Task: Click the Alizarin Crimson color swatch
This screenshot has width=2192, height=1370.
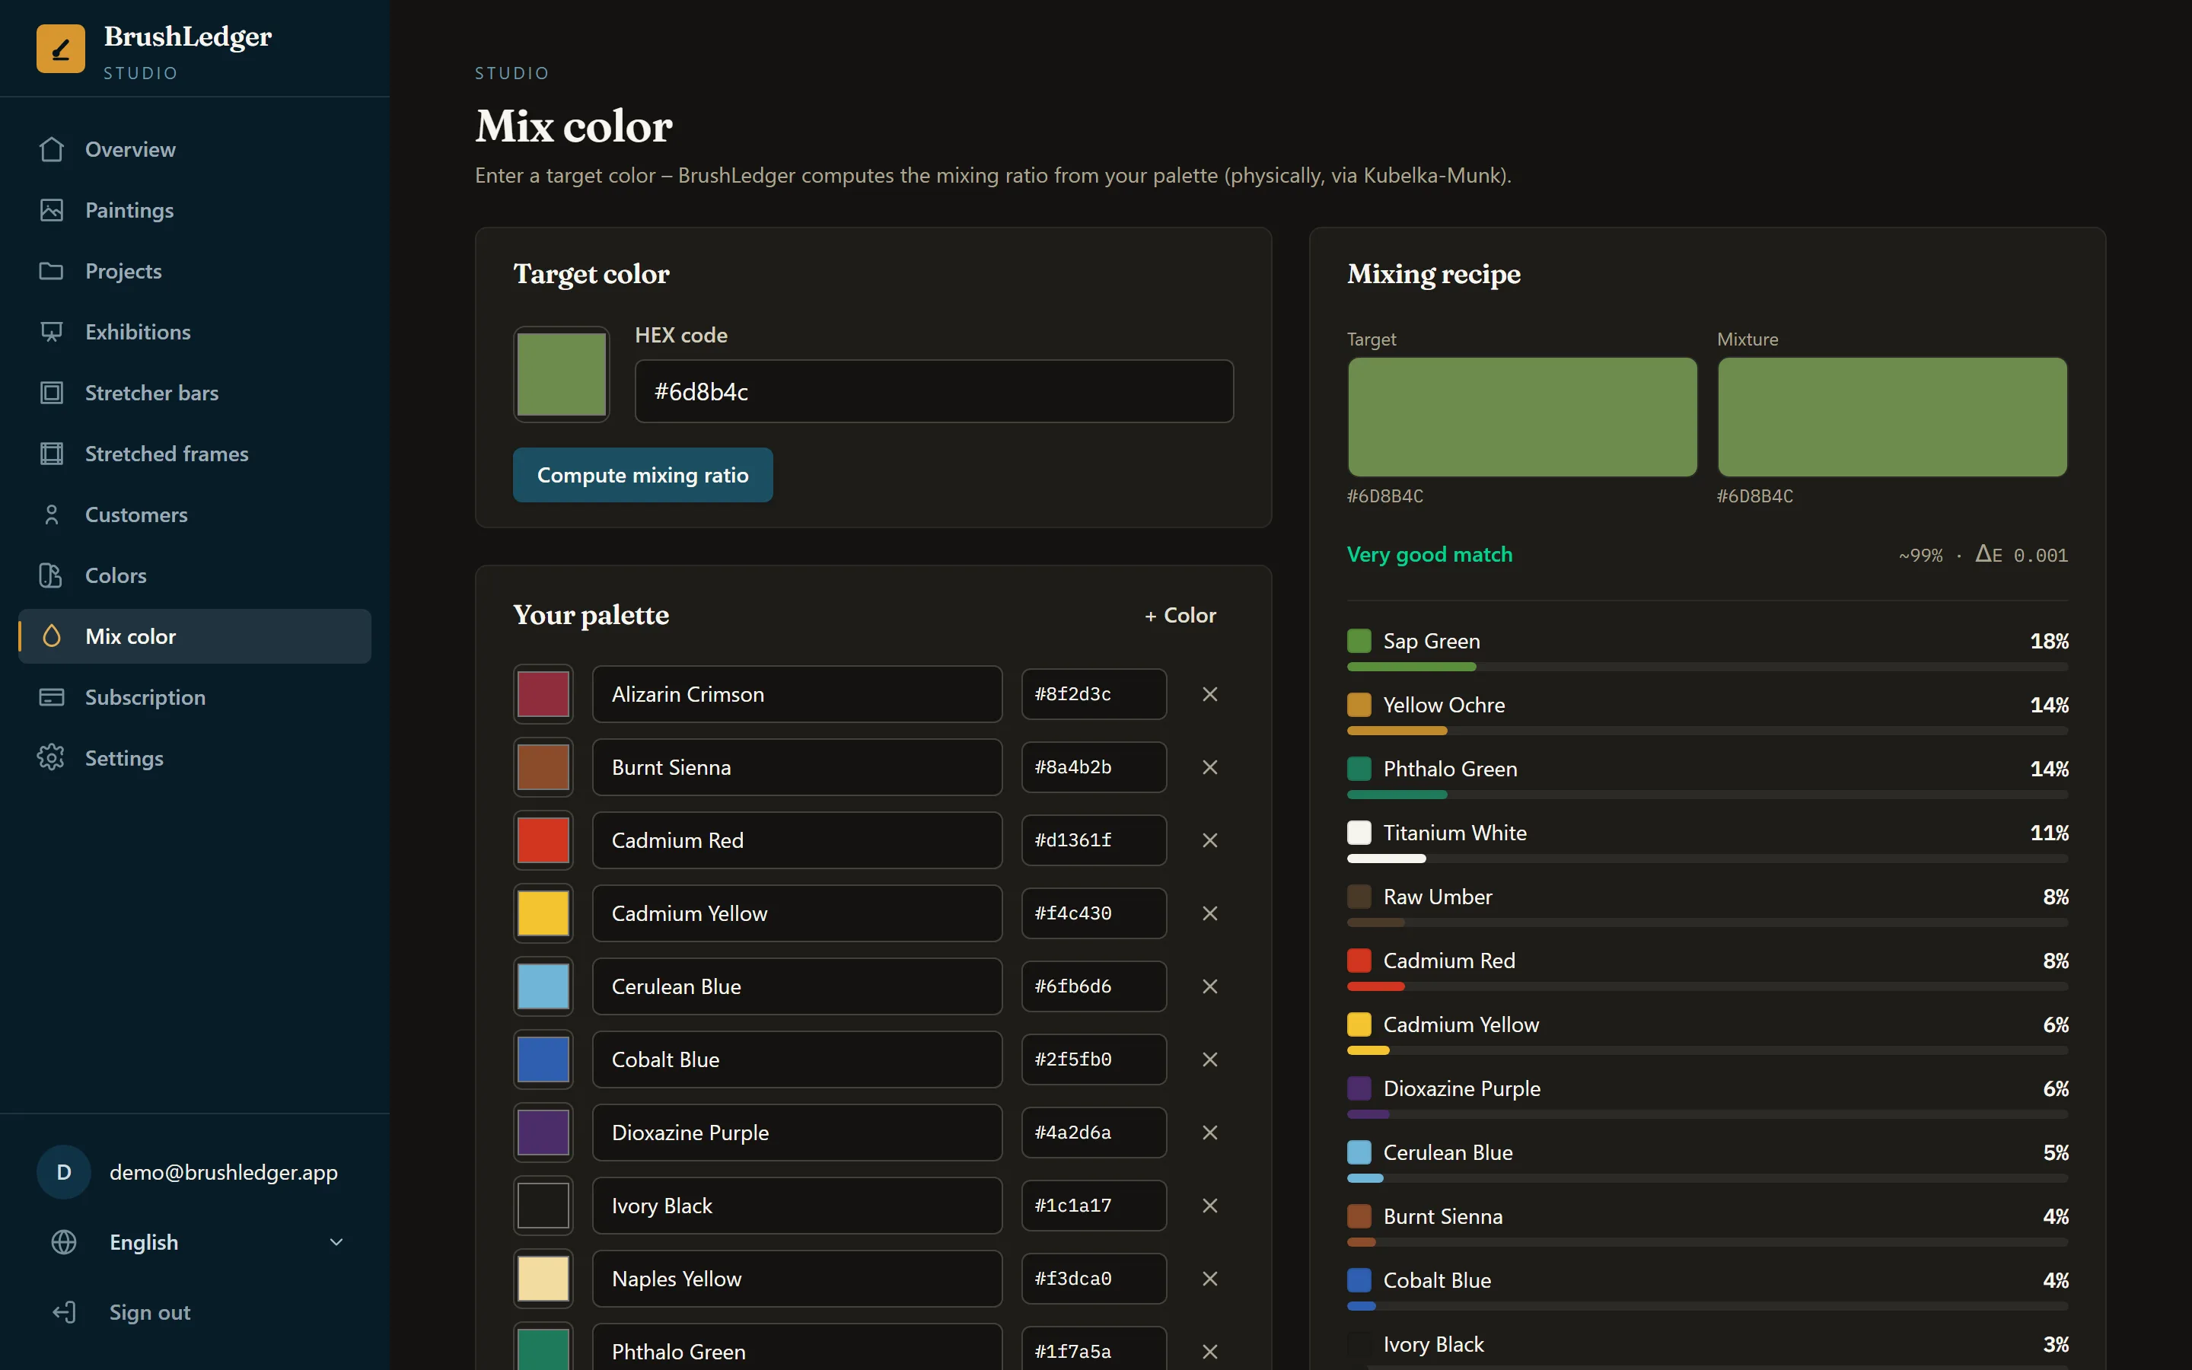Action: [x=543, y=694]
